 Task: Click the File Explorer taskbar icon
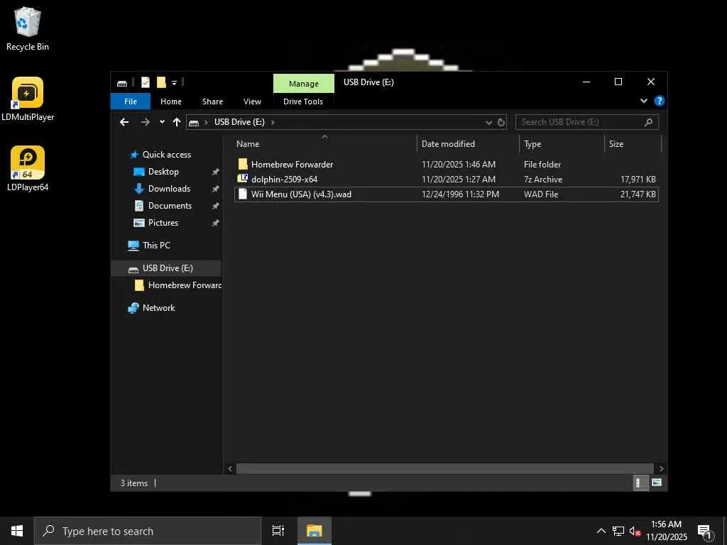pyautogui.click(x=315, y=531)
